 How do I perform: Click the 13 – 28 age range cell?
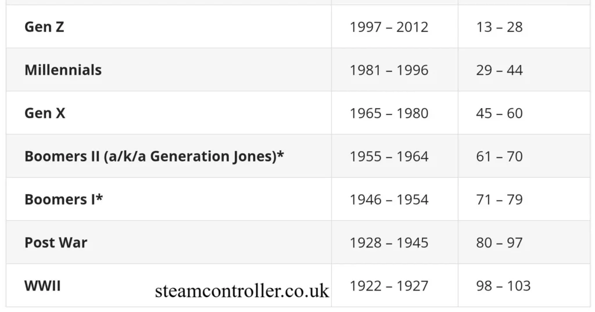tap(499, 27)
